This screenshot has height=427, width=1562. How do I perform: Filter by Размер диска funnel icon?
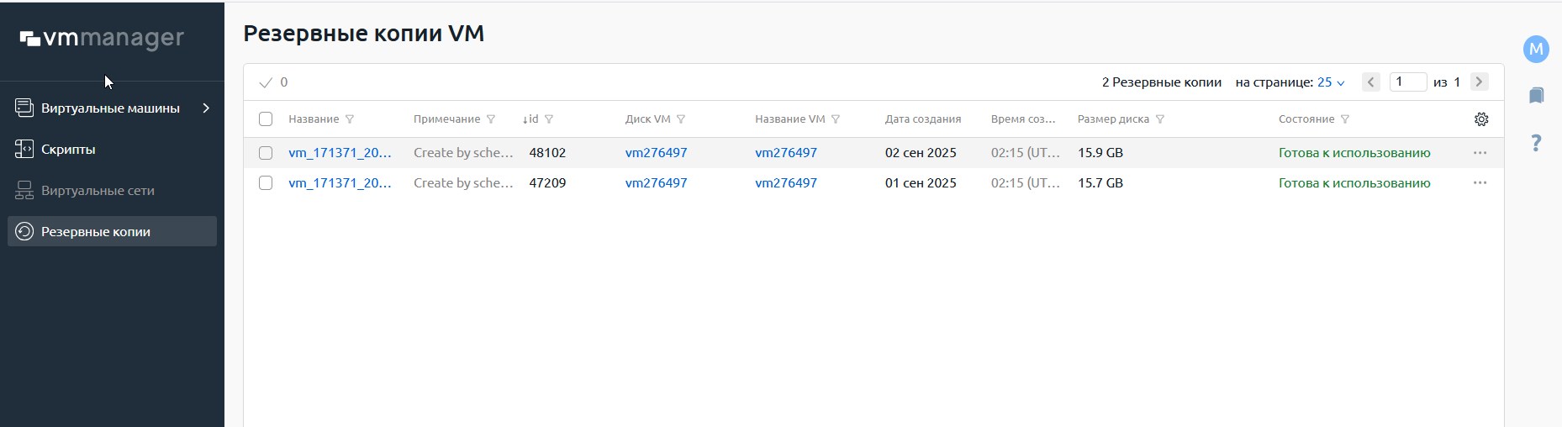(1160, 119)
